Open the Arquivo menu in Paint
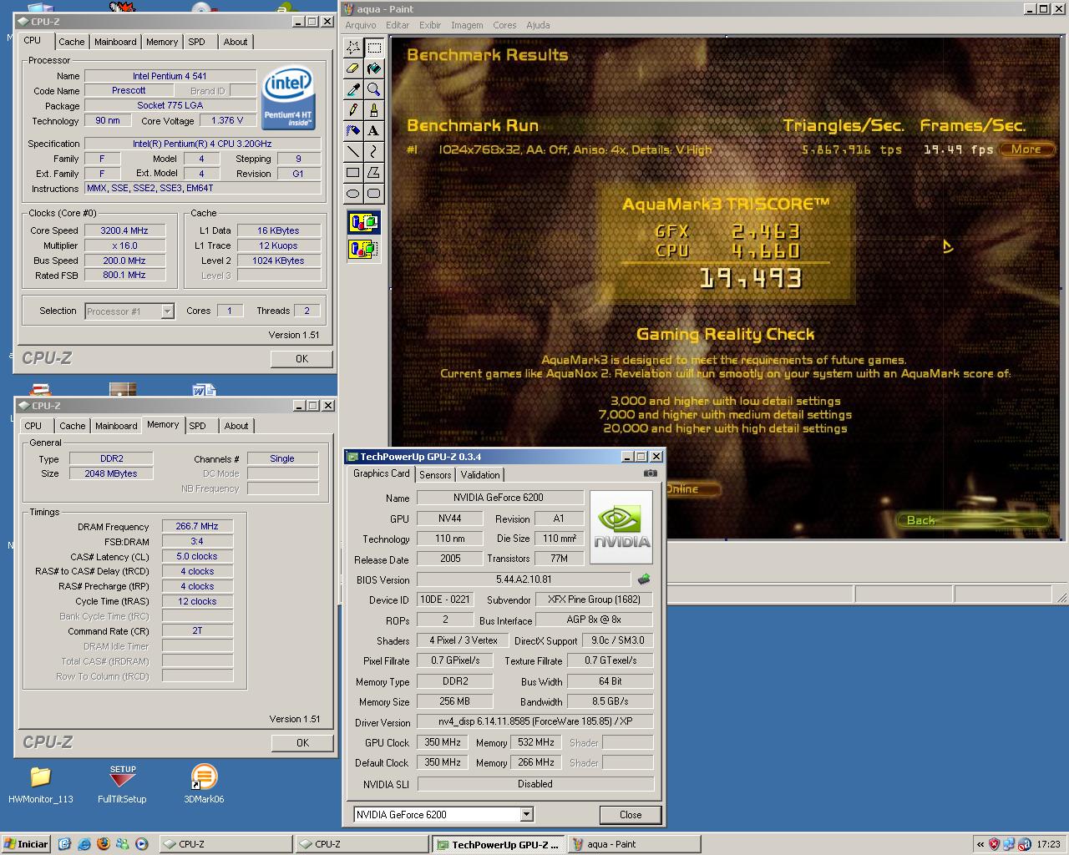The width and height of the screenshot is (1069, 855). [361, 25]
